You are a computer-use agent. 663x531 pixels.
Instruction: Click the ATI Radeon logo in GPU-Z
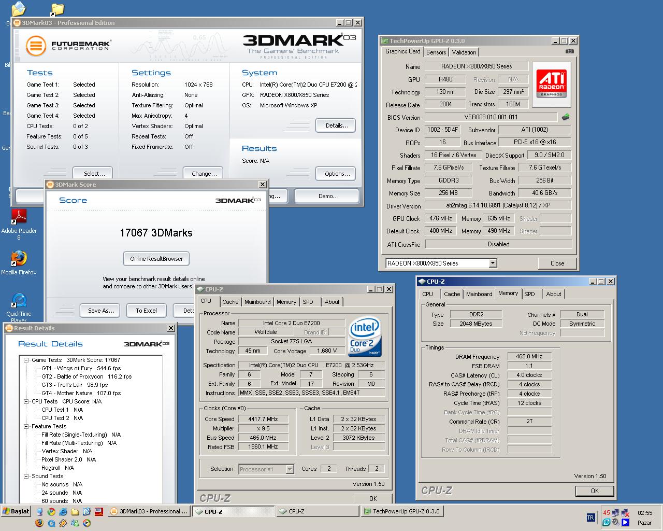[552, 83]
